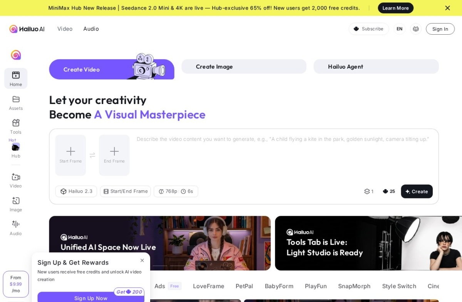Select the Create Image tab
Viewport: 462px width, 302px height.
(244, 67)
